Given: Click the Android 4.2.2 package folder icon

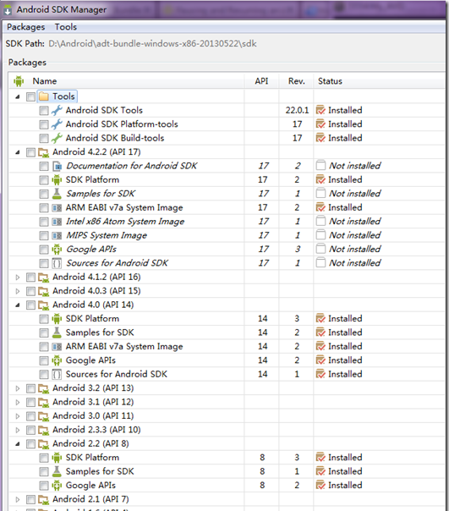Looking at the screenshot, I should [x=44, y=152].
